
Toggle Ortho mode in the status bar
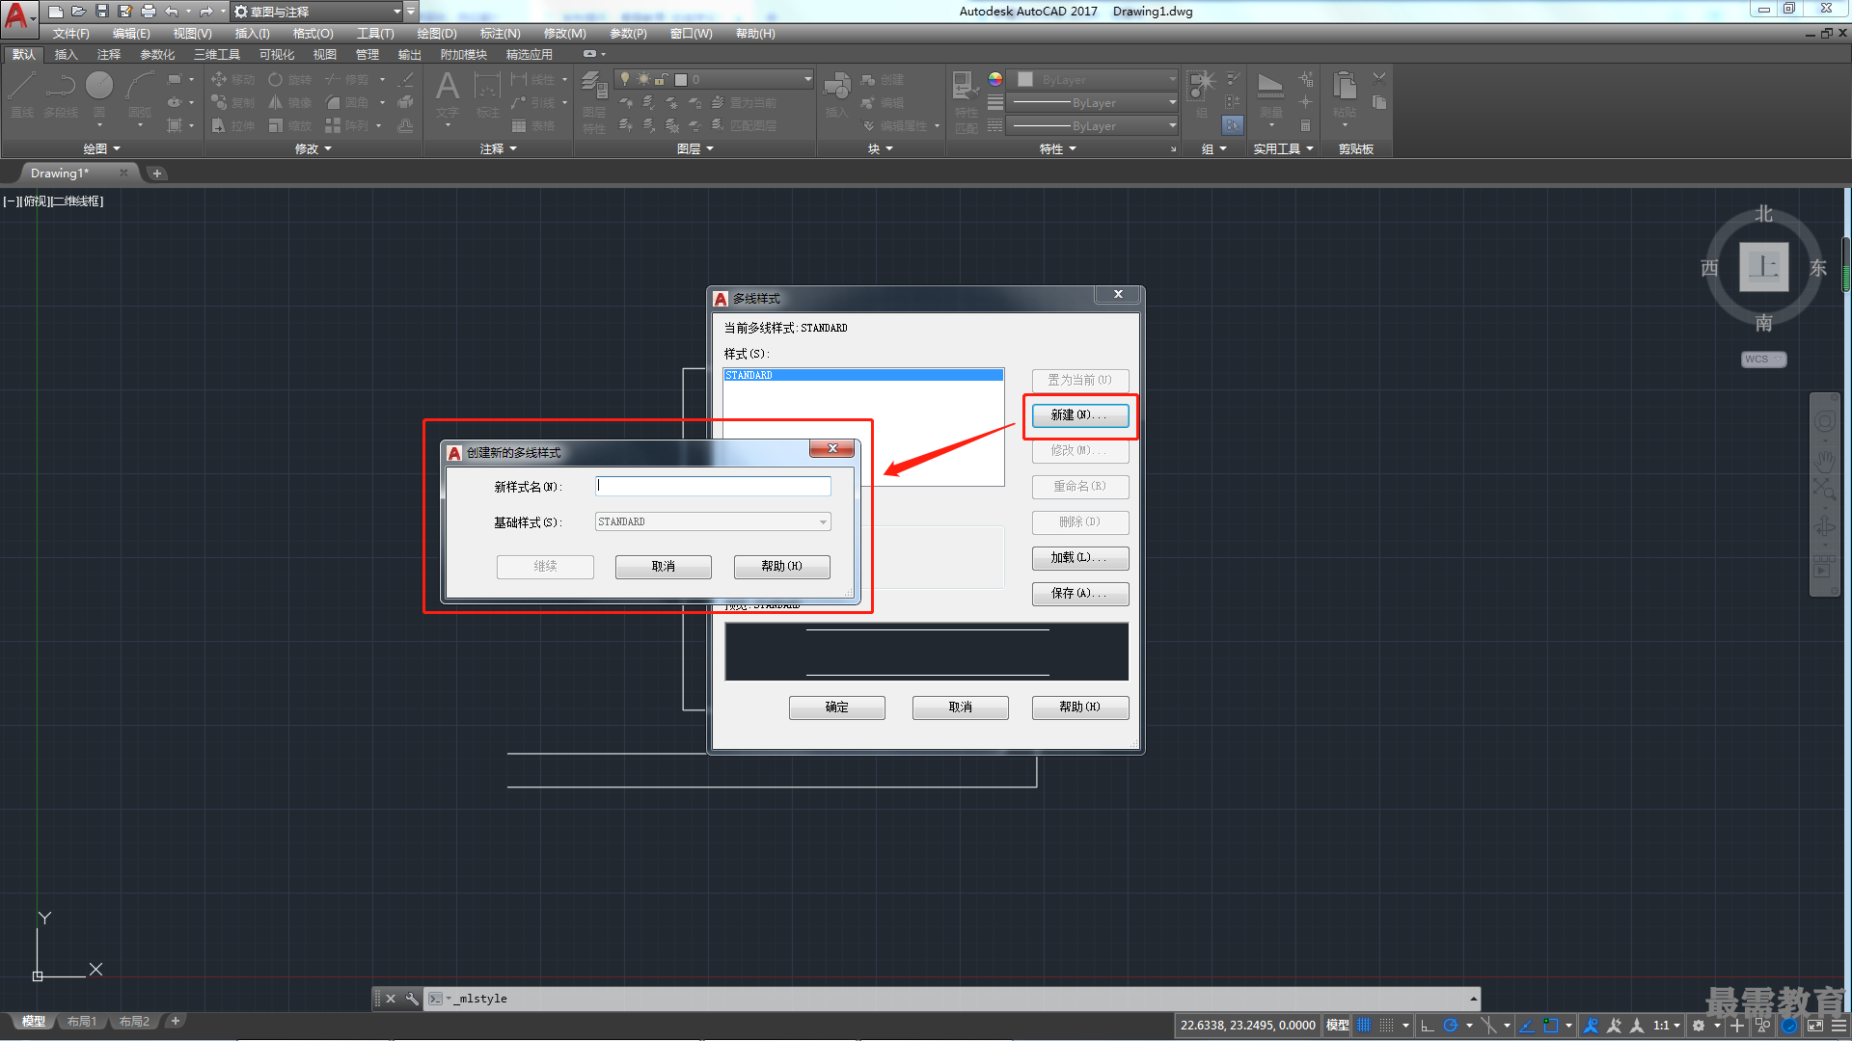(1428, 1026)
